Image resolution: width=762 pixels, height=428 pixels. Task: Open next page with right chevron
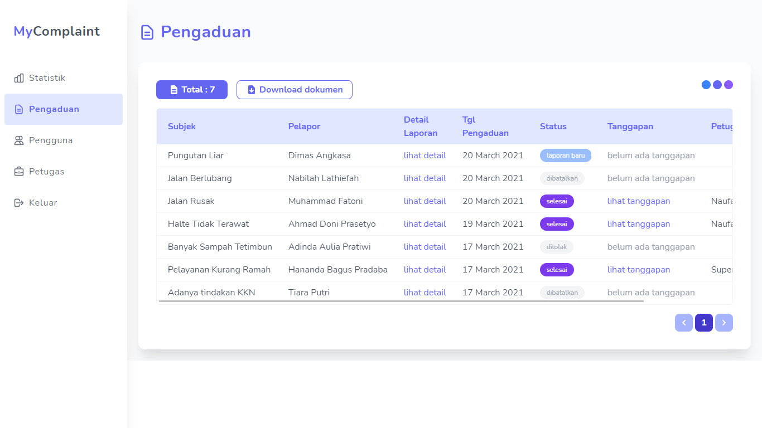click(724, 323)
